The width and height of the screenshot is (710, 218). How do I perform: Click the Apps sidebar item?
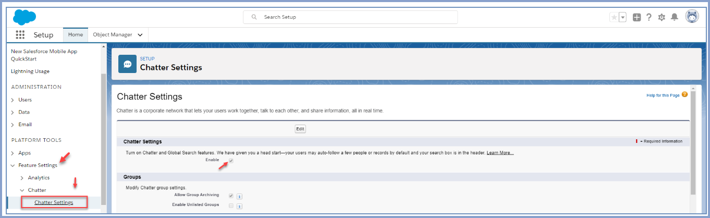(25, 153)
